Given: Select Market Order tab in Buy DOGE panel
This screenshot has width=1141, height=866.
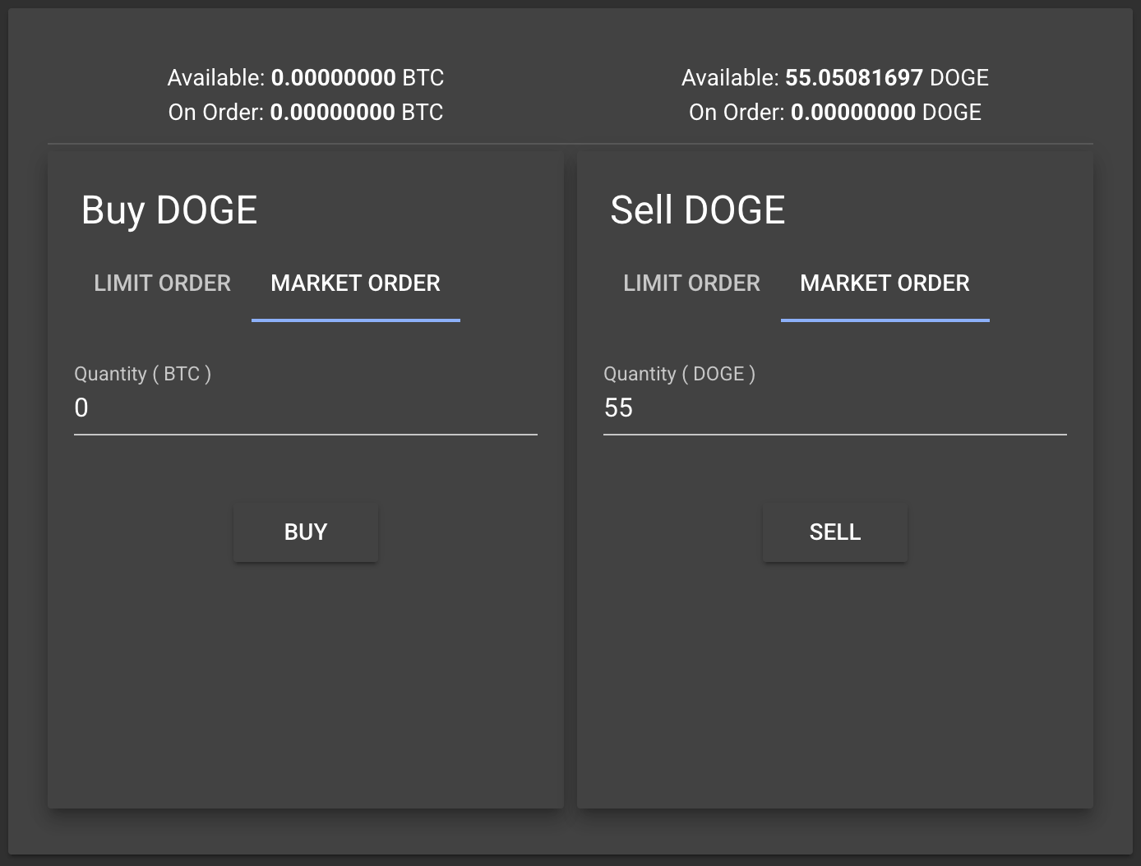Looking at the screenshot, I should [x=355, y=283].
